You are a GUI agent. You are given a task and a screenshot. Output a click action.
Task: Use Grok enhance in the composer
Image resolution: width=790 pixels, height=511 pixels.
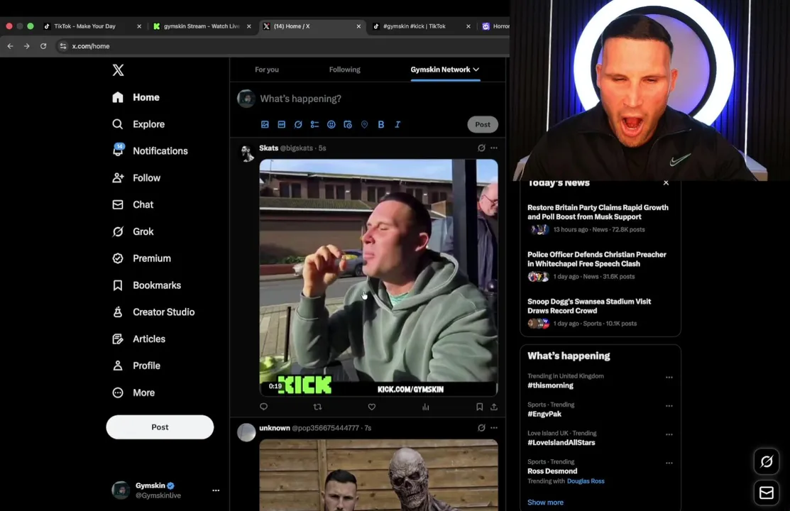pyautogui.click(x=298, y=124)
